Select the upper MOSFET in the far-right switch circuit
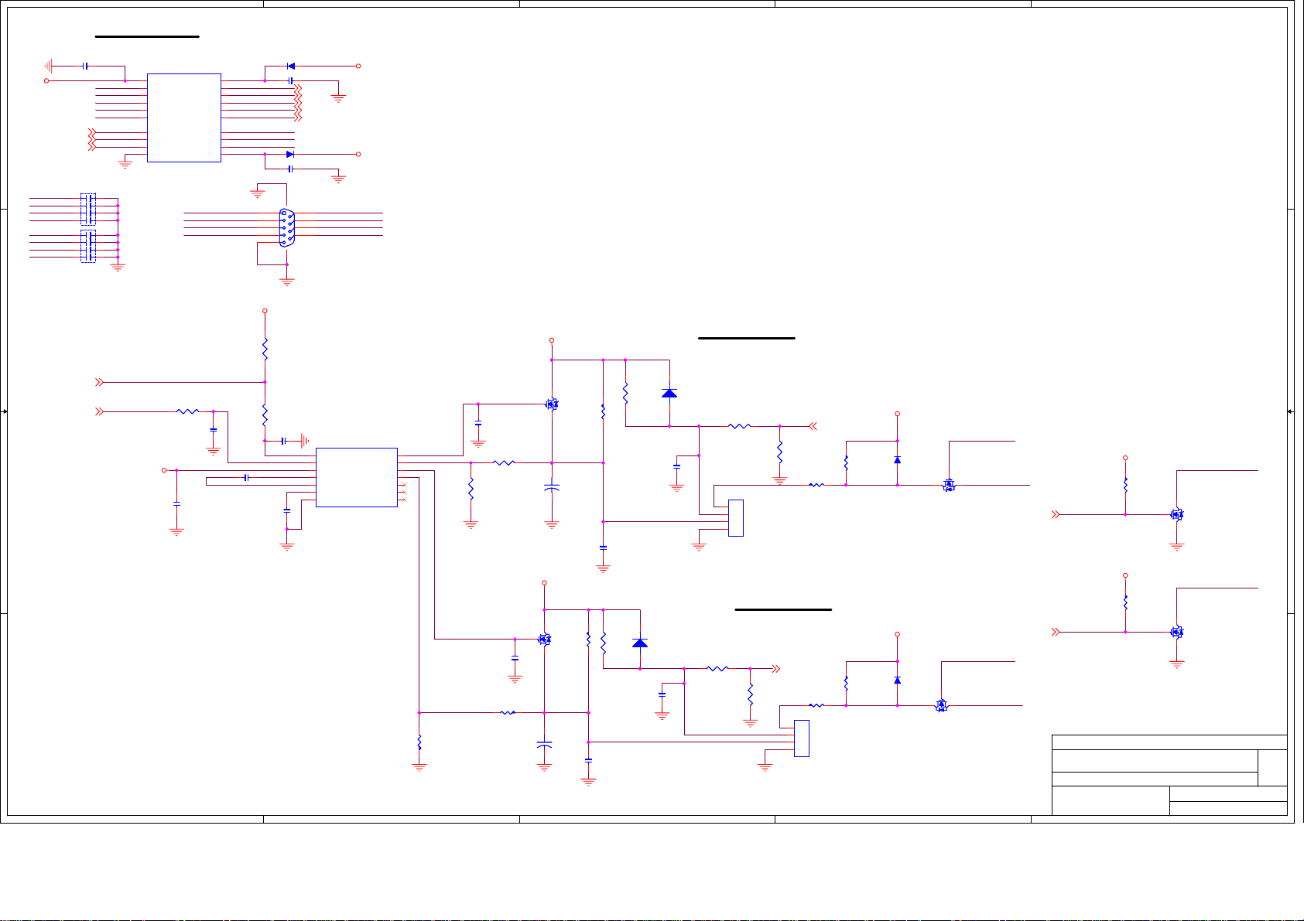This screenshot has width=1304, height=921. [x=1176, y=514]
